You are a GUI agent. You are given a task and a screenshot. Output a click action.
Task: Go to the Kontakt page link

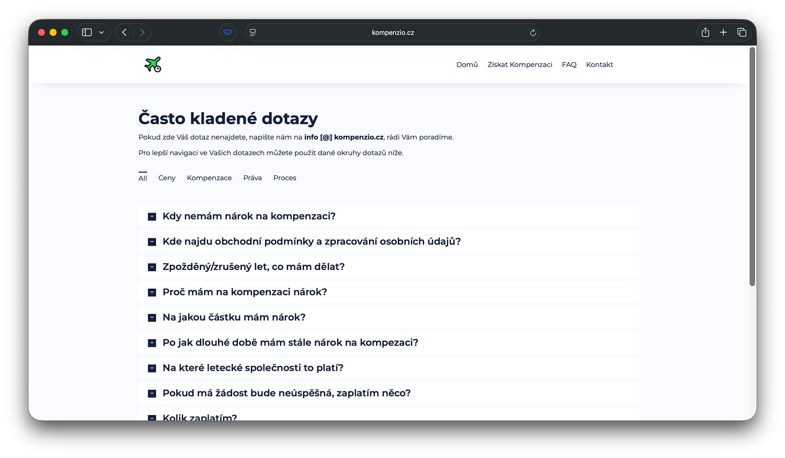[599, 65]
